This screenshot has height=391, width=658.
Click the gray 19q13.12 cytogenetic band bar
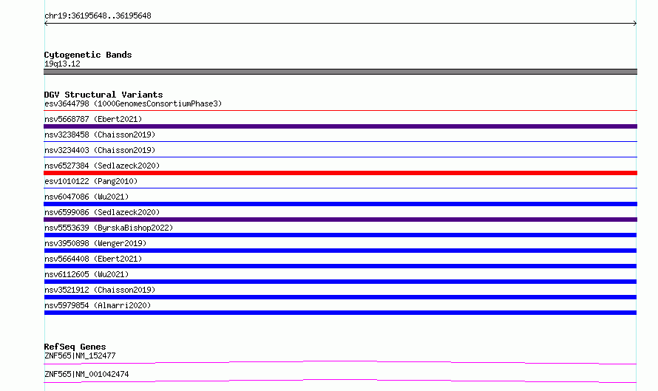340,72
